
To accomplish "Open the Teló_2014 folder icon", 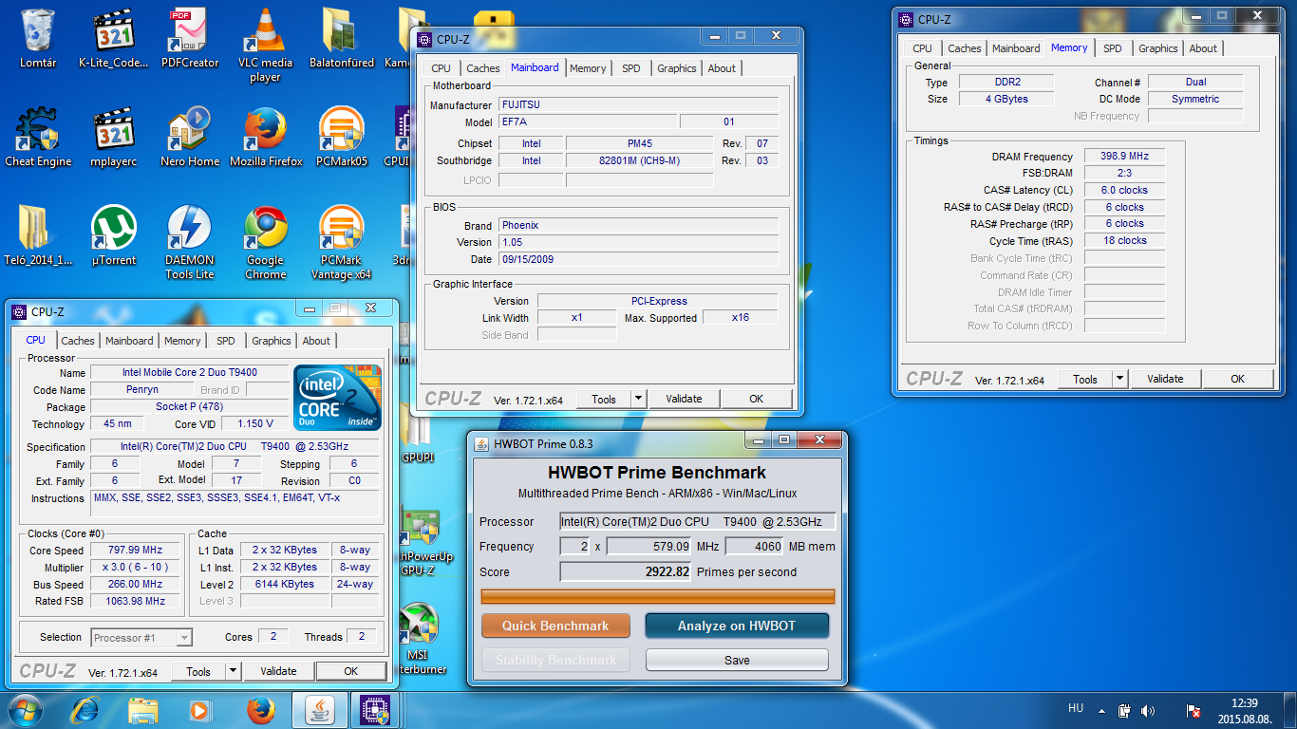I will (x=38, y=235).
